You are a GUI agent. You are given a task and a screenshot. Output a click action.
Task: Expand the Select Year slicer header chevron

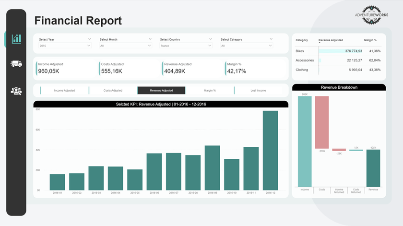click(x=89, y=39)
